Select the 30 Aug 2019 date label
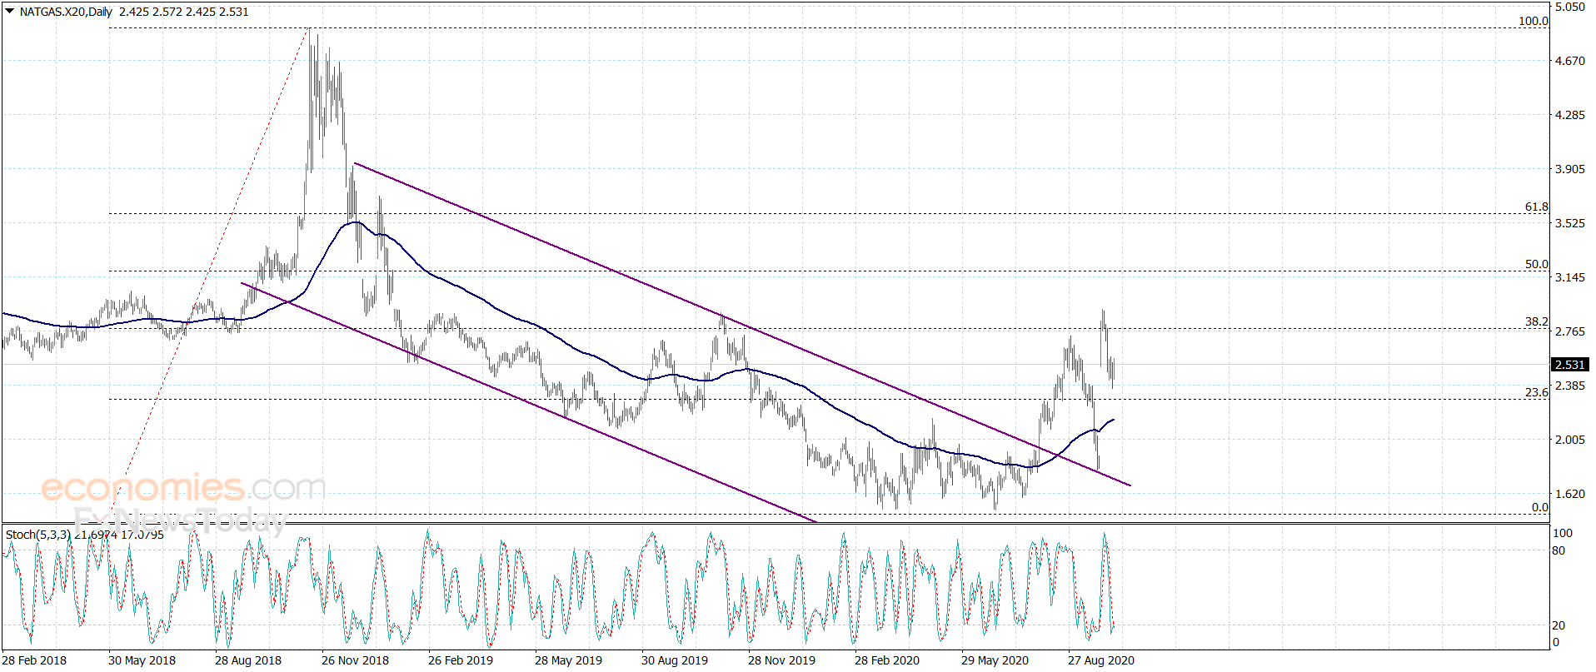1596x672 pixels. click(x=675, y=660)
